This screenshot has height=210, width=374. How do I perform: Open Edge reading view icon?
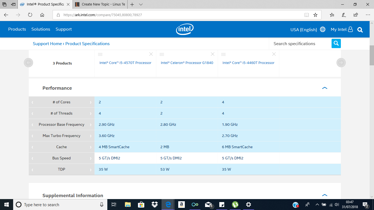click(x=307, y=15)
